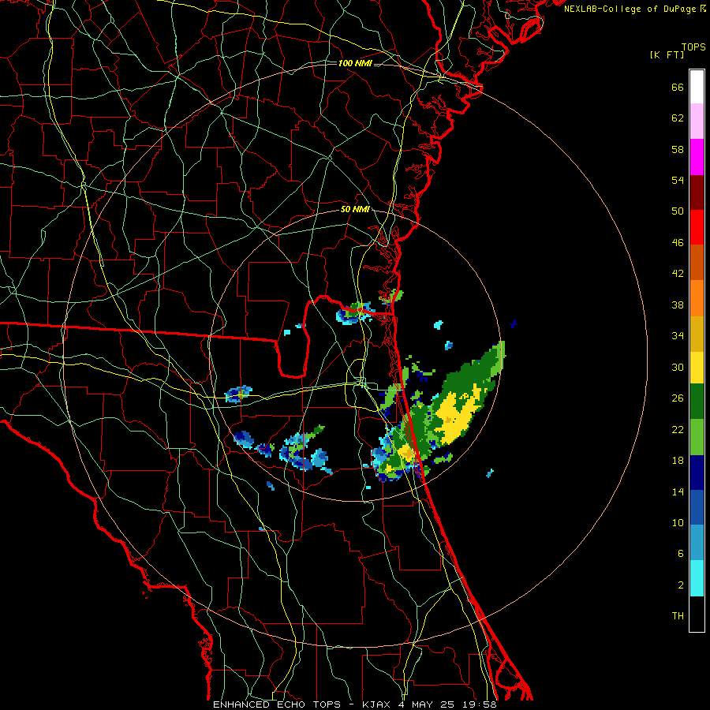Pick the dark green legend swatch
This screenshot has height=710, width=710.
click(697, 402)
